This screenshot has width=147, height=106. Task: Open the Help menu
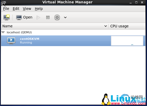[x=39, y=9]
